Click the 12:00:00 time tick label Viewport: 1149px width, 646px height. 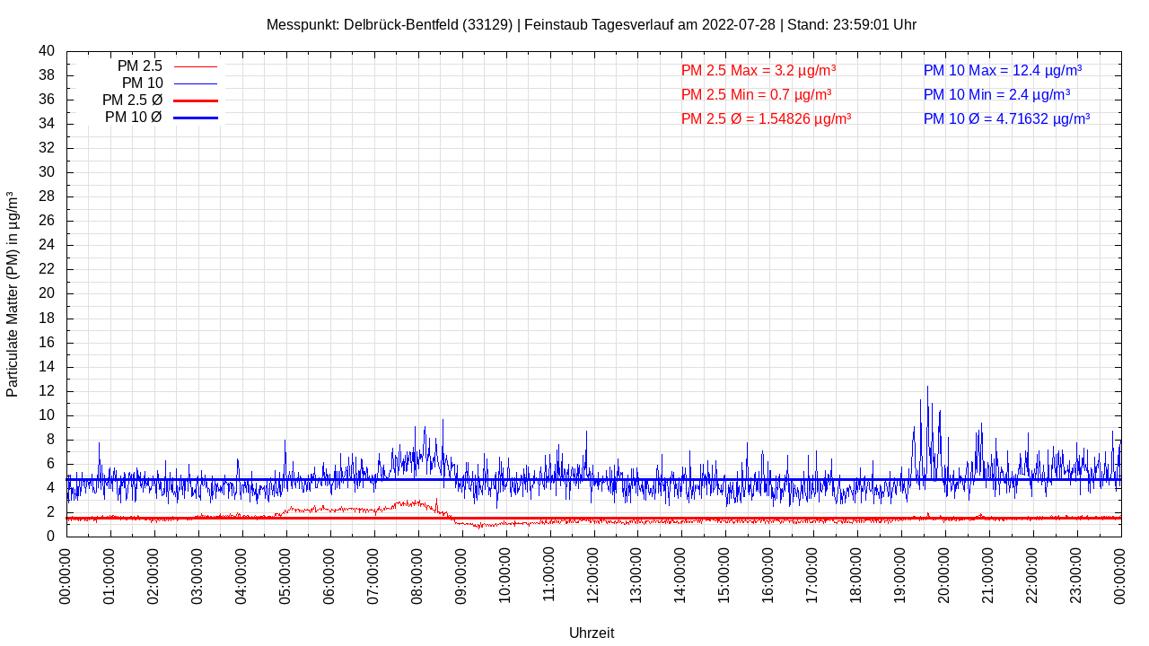pyautogui.click(x=593, y=574)
